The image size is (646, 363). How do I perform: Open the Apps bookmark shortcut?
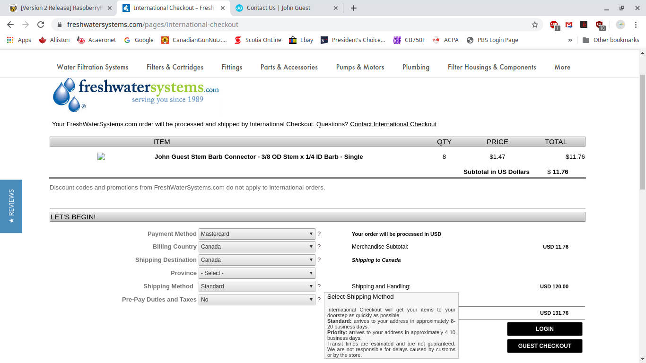point(19,40)
